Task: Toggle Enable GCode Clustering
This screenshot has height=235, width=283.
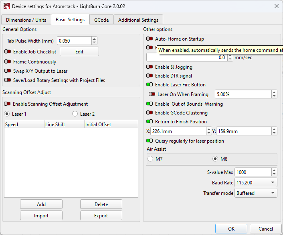Action: click(150, 113)
